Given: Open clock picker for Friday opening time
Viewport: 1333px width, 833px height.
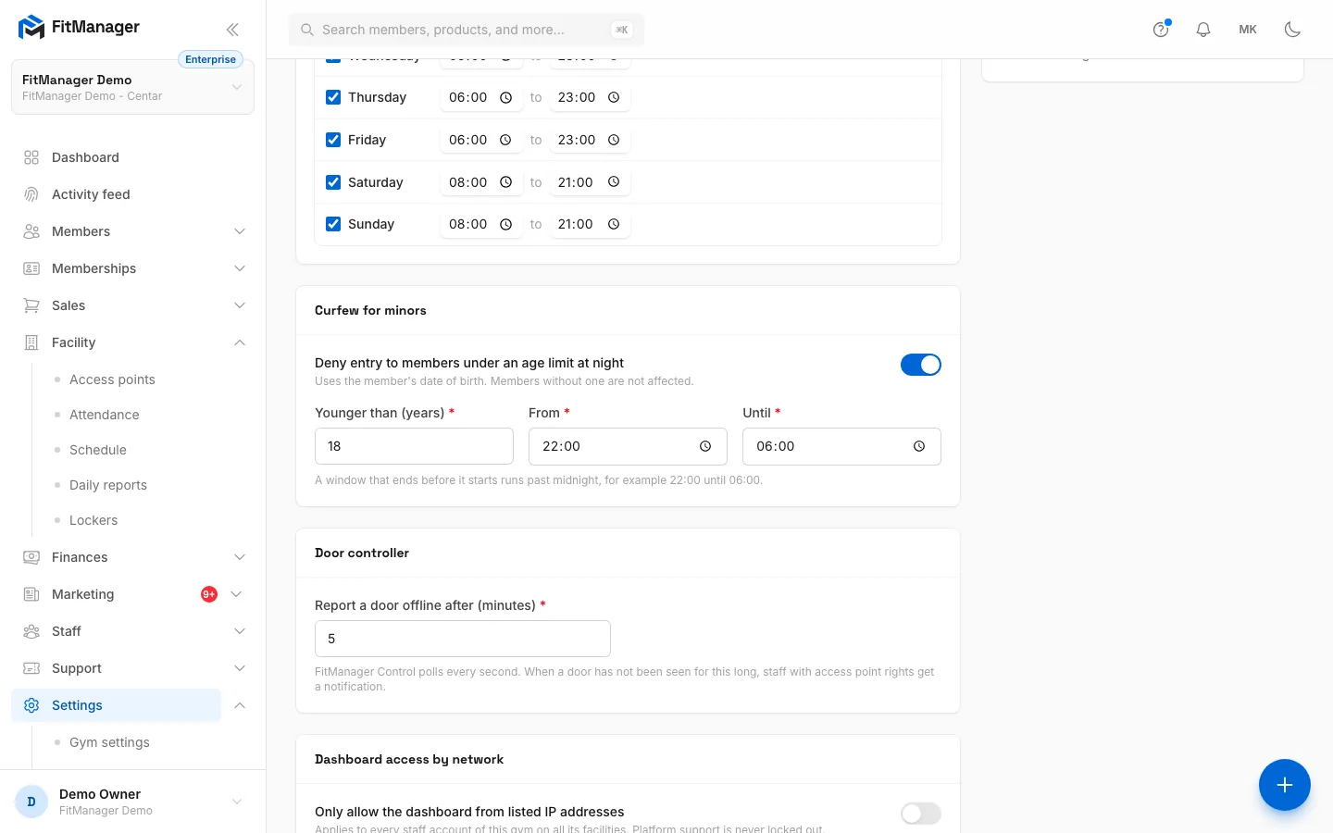Looking at the screenshot, I should click(x=505, y=140).
